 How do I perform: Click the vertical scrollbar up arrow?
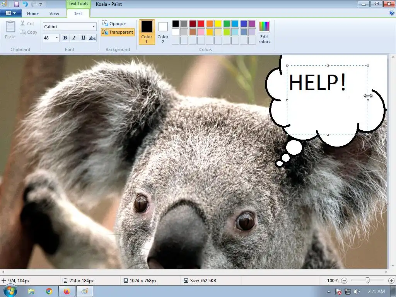393,57
